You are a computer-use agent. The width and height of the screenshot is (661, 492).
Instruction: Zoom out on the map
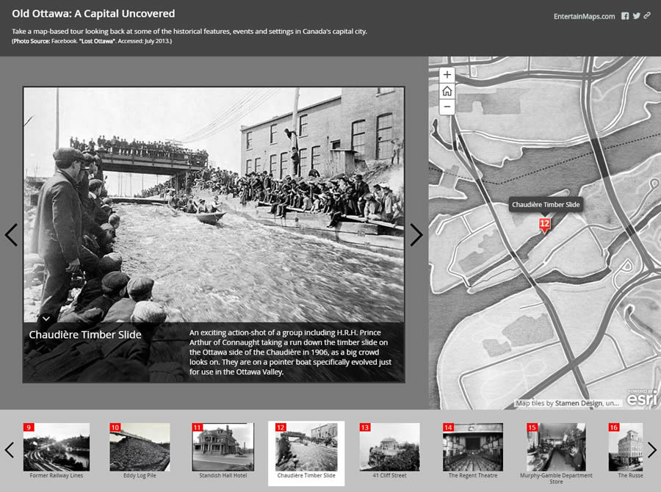point(447,106)
